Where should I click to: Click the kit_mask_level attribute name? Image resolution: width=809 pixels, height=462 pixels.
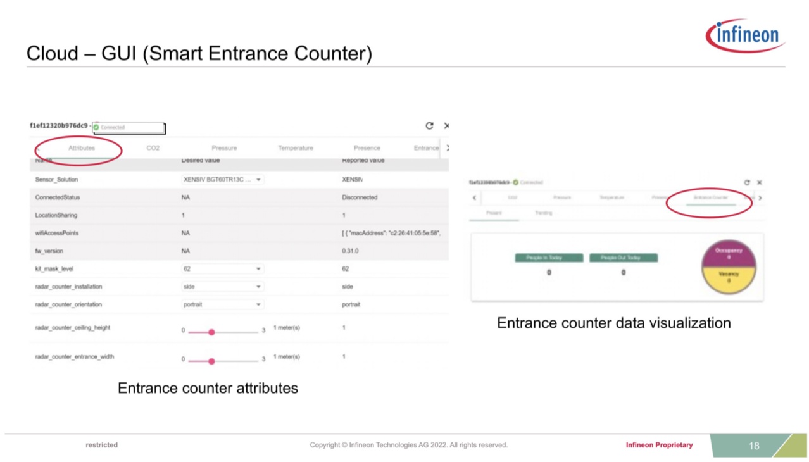[x=54, y=269]
